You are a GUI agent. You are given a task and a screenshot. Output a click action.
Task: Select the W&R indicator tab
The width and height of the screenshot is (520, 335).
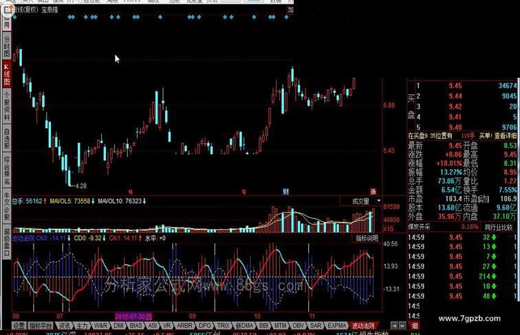click(x=100, y=325)
